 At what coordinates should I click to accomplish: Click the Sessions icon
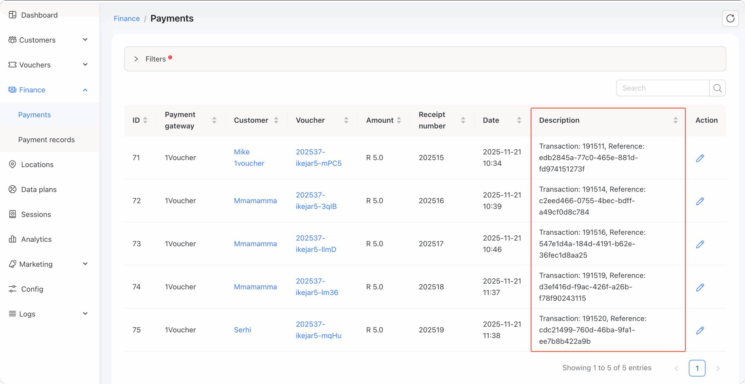12,214
